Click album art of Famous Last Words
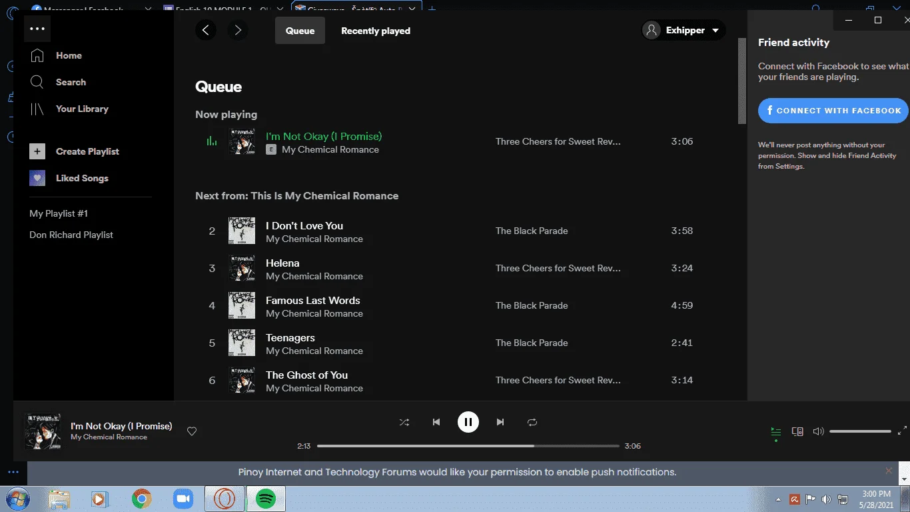 click(x=242, y=305)
